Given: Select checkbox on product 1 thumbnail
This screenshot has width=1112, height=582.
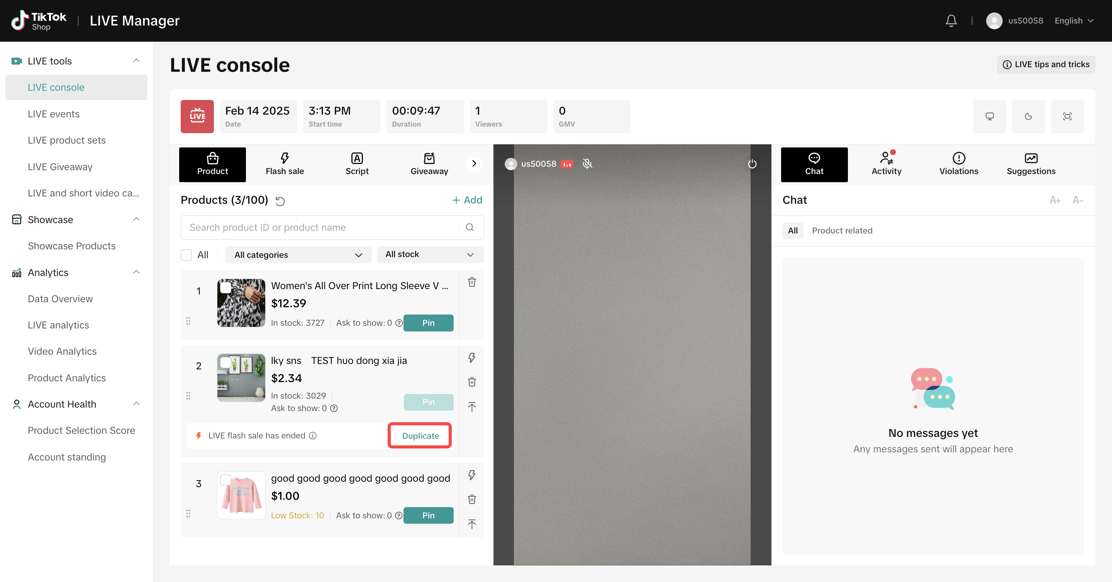Looking at the screenshot, I should pos(226,287).
